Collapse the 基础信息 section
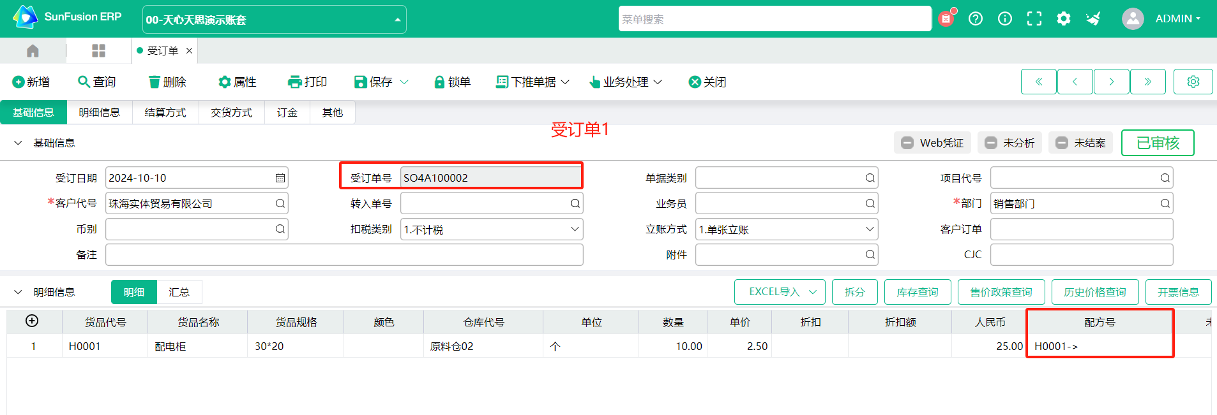 click(x=18, y=143)
